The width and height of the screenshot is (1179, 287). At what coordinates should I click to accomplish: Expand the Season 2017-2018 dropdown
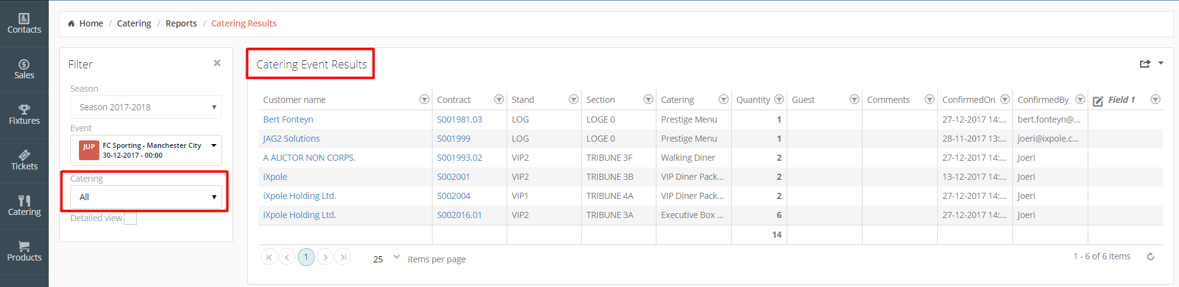tap(146, 107)
